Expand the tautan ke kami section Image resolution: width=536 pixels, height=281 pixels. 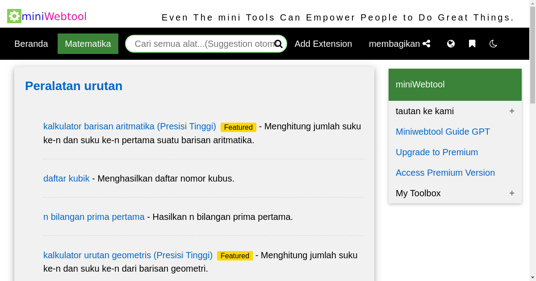click(x=512, y=111)
